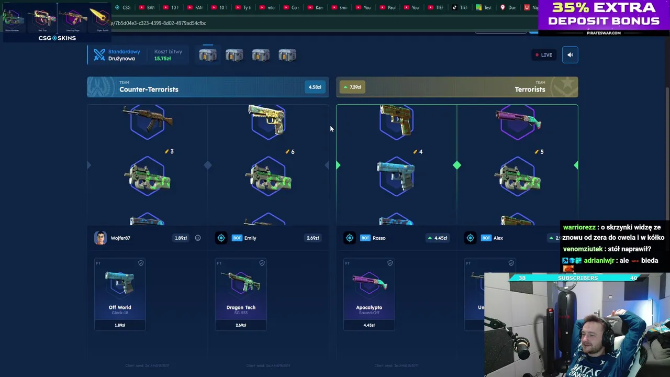The image size is (670, 377).
Task: Open the Apocalypto Sawed-Off item card
Action: coord(369,294)
